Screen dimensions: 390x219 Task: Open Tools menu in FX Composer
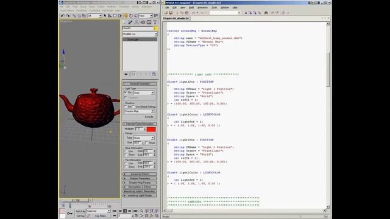tap(214, 8)
